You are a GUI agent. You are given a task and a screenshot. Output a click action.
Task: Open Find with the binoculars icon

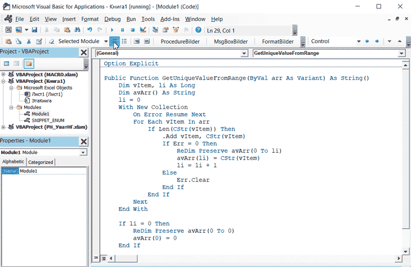(77, 30)
